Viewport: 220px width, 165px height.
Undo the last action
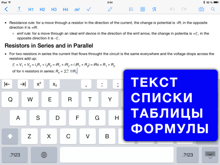172,9
